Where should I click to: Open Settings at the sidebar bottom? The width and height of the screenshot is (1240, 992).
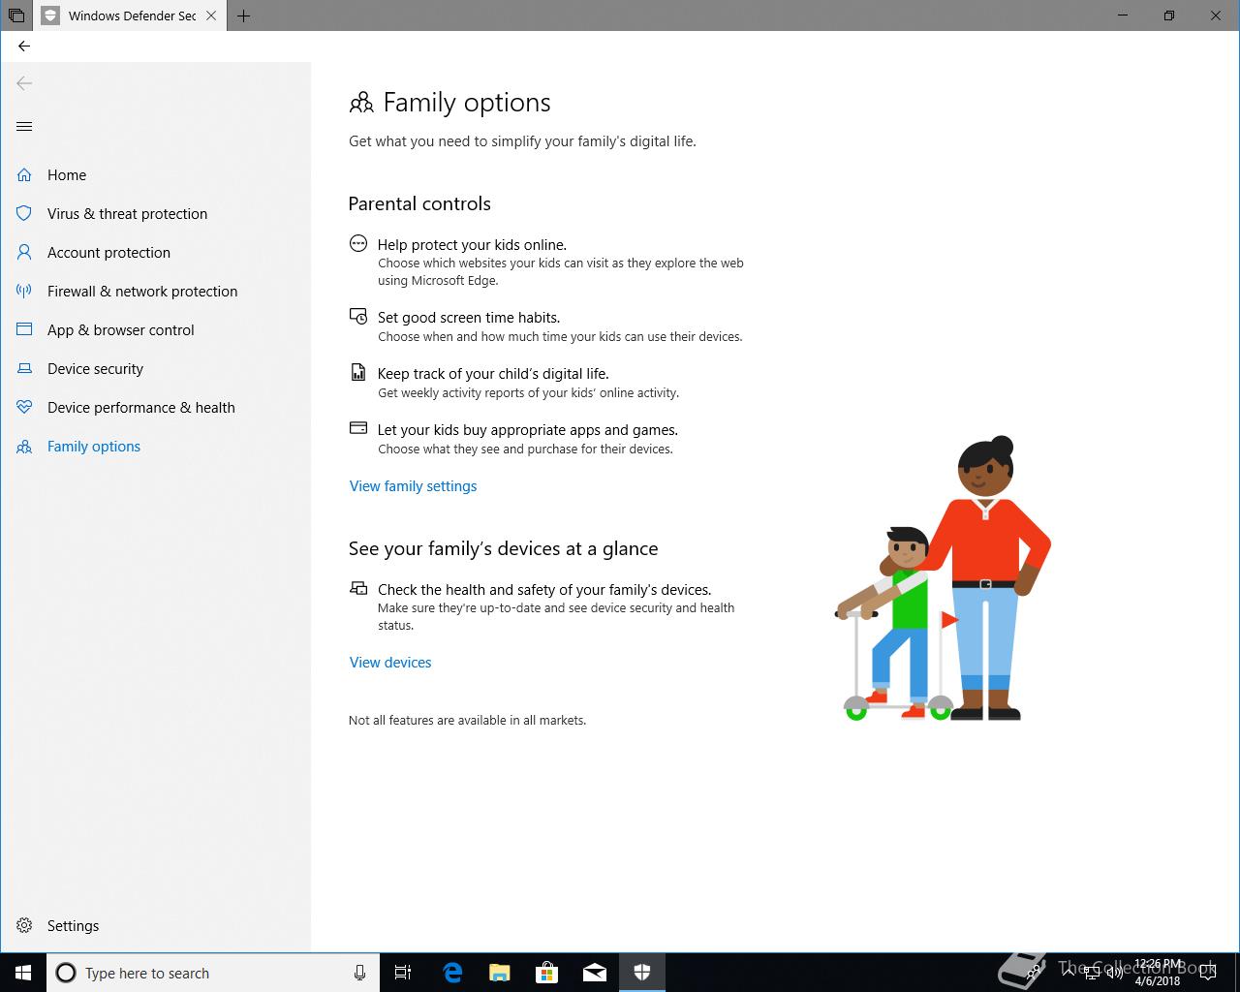pos(155,925)
